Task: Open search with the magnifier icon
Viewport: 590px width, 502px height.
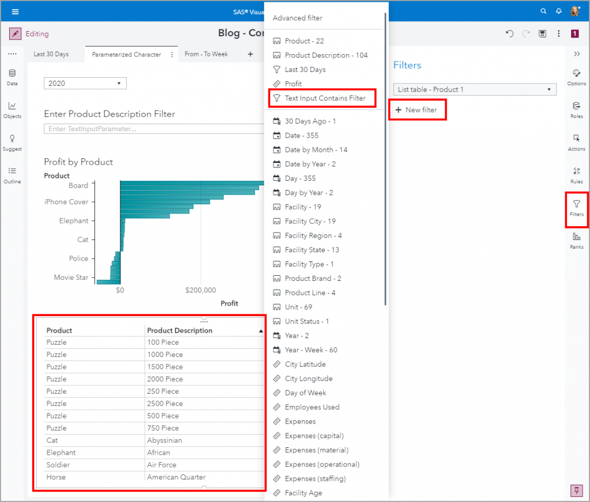Action: [543, 10]
